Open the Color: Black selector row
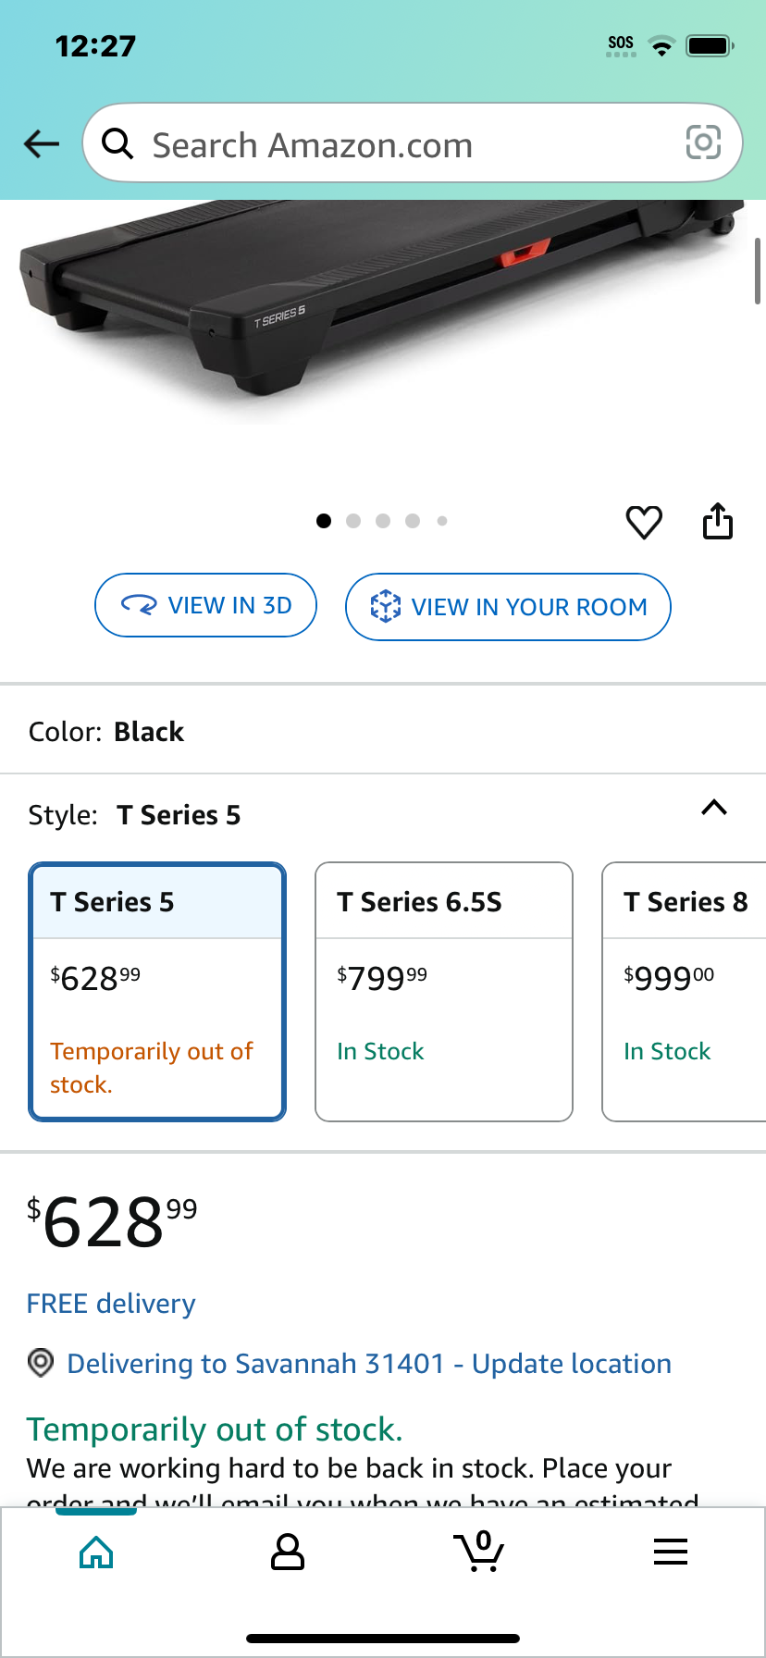 click(383, 732)
